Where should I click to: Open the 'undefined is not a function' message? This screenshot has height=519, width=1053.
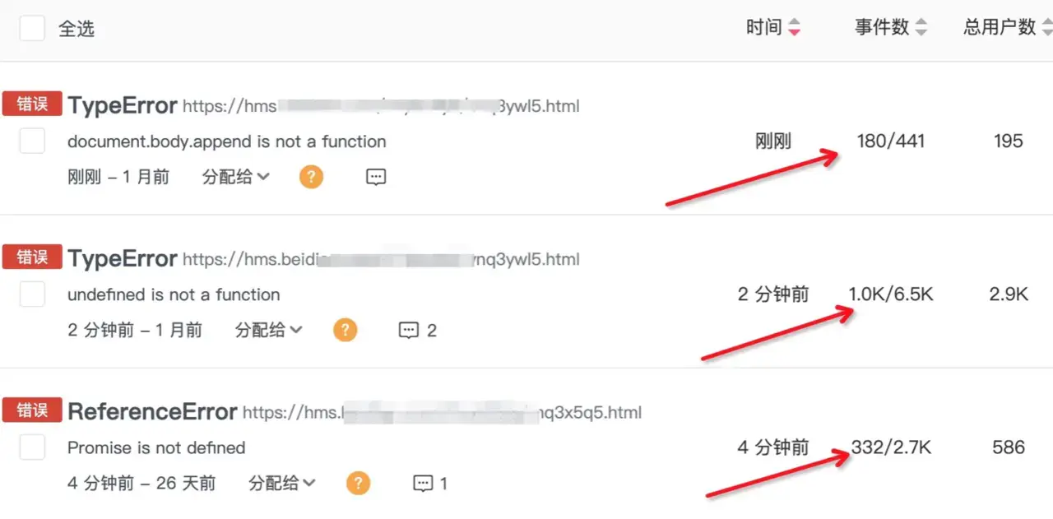(x=174, y=294)
